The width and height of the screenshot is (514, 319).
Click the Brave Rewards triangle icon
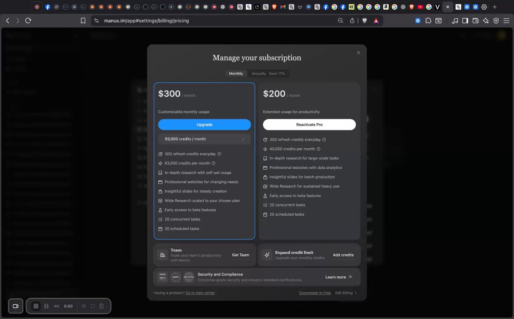(376, 20)
